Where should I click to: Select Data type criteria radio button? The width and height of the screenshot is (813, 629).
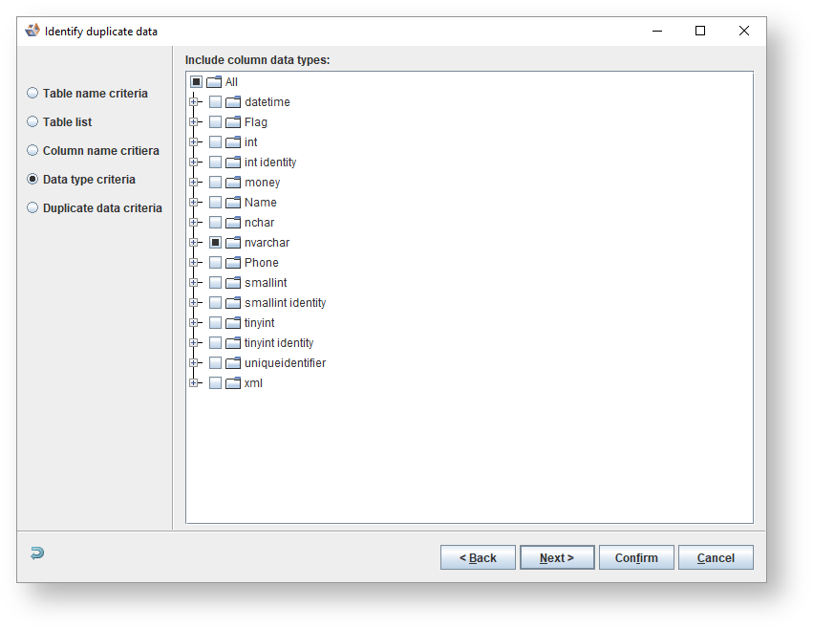pos(32,179)
